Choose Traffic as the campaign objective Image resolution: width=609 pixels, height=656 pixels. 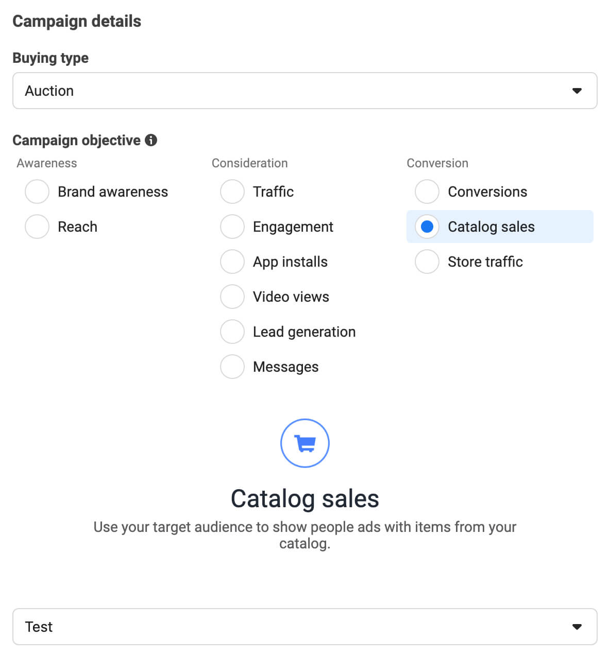pos(232,191)
